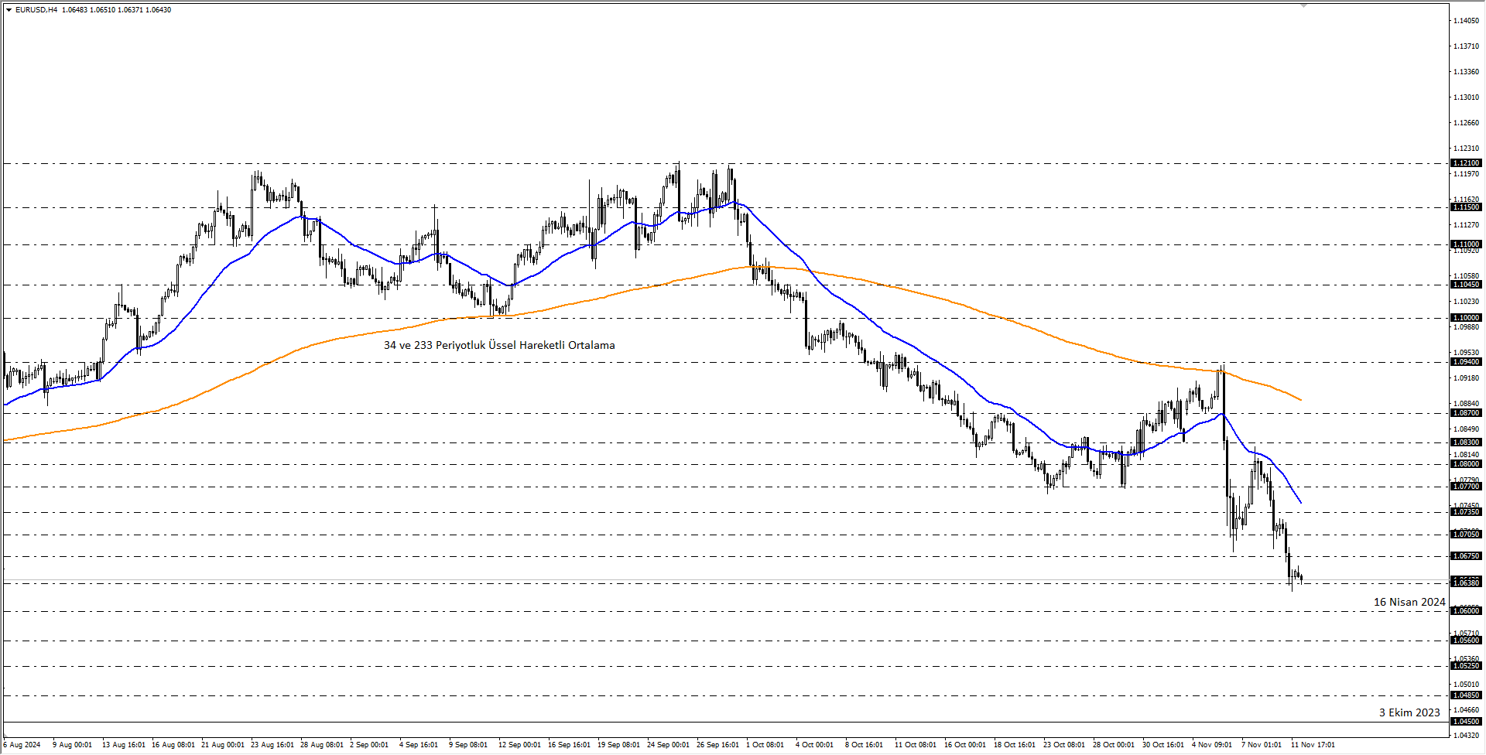This screenshot has height=755, width=1486.
Task: Click the '30 Oct 16:01' time axis label
Action: point(1163,745)
